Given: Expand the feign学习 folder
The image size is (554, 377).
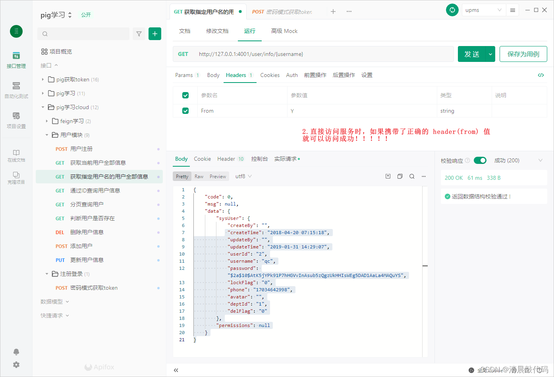Looking at the screenshot, I should point(47,121).
